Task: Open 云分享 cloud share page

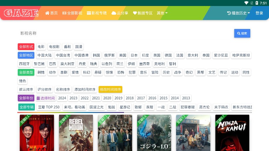Action: [x=120, y=13]
